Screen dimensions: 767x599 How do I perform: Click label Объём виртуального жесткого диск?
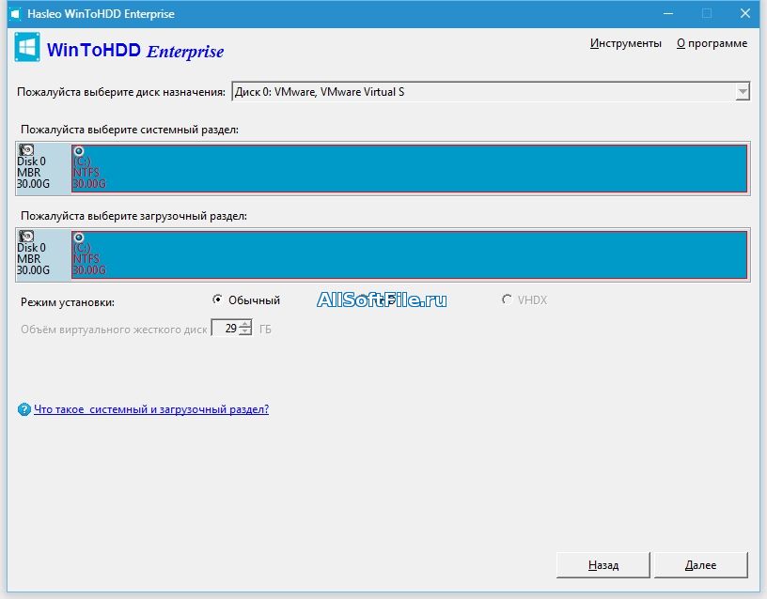114,330
